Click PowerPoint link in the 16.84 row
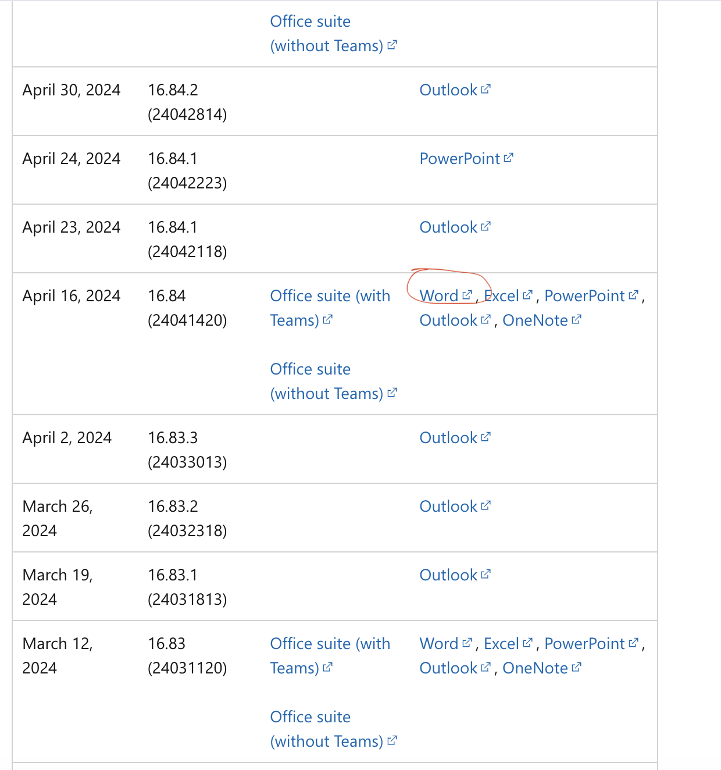721x770 pixels. pos(584,296)
